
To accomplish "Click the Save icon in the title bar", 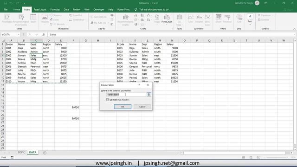I will pos(5,3).
